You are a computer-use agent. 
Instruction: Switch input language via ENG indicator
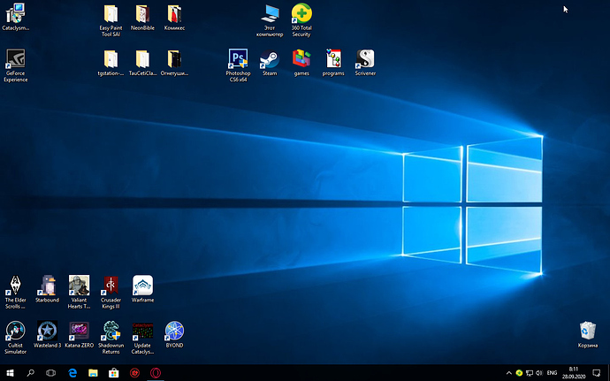tap(552, 373)
